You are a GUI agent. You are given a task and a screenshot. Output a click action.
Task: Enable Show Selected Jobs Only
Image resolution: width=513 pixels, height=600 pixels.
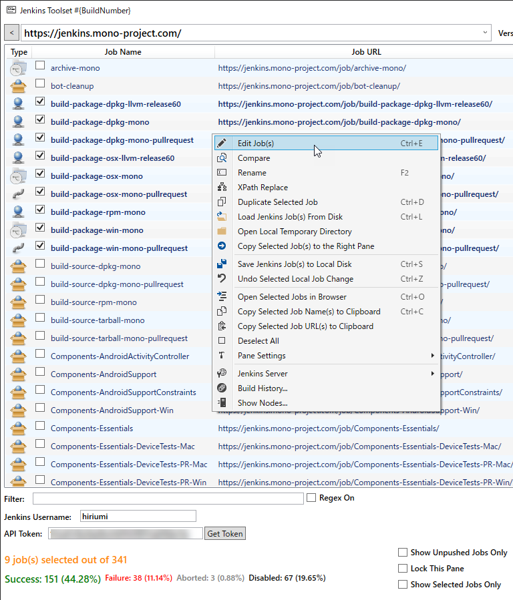coord(402,584)
